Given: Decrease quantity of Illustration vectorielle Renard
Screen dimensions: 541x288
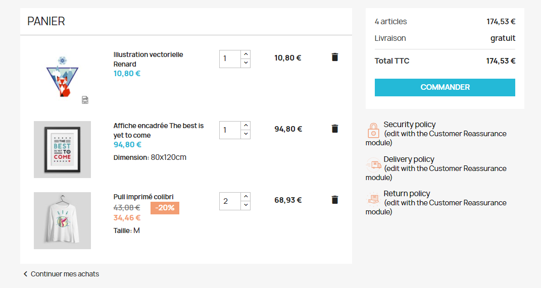Looking at the screenshot, I should [x=245, y=63].
